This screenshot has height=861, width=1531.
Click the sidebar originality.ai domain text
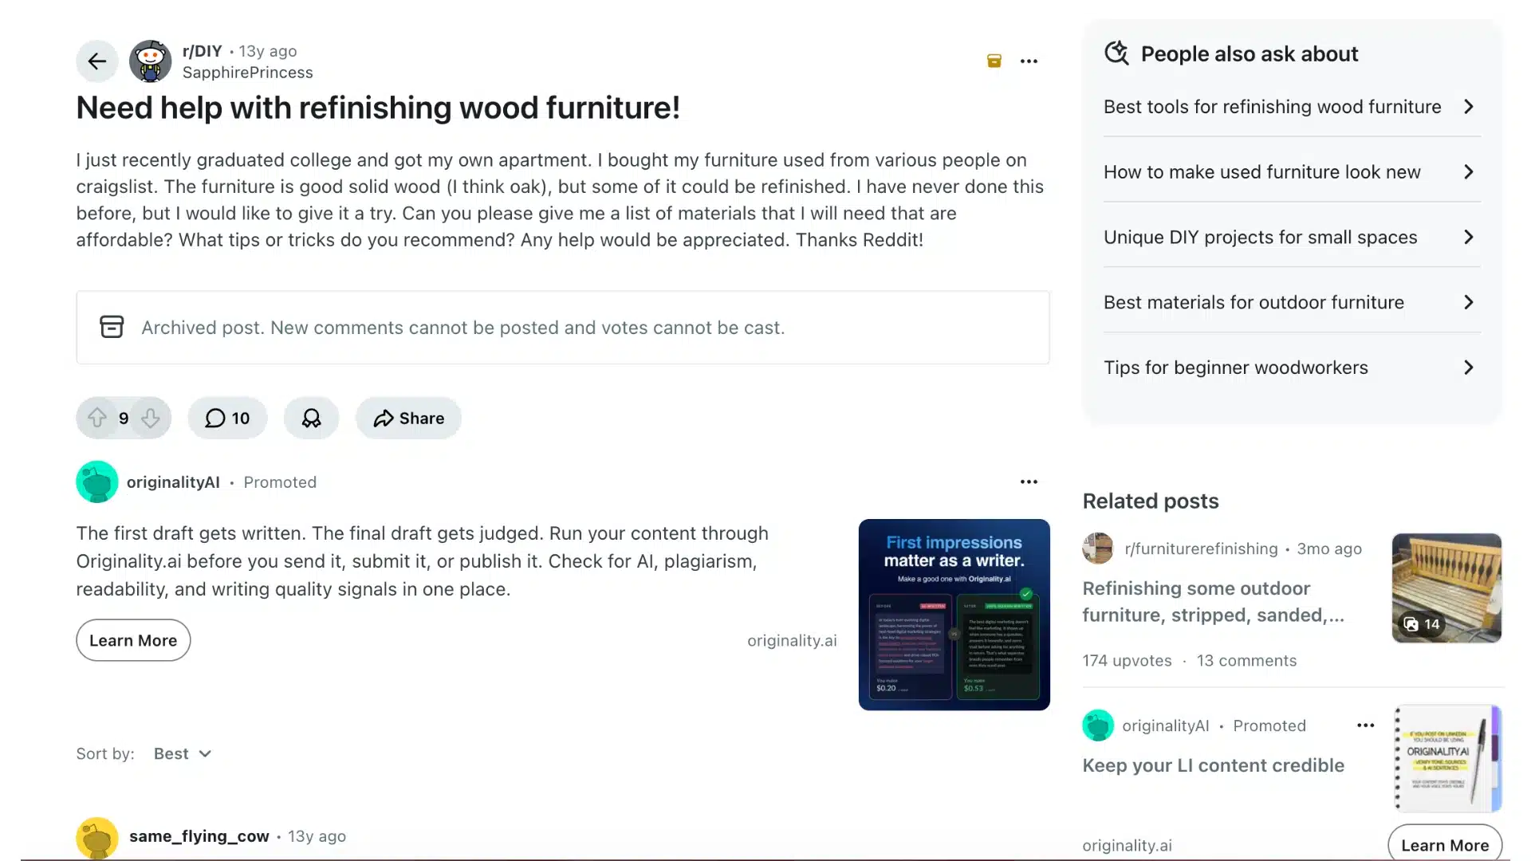[1127, 845]
